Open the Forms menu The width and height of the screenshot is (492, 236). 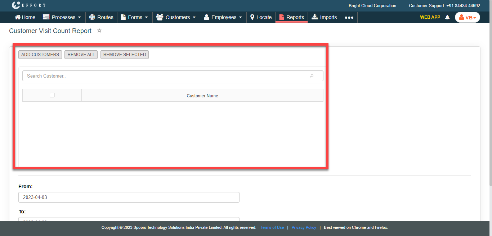coord(134,17)
